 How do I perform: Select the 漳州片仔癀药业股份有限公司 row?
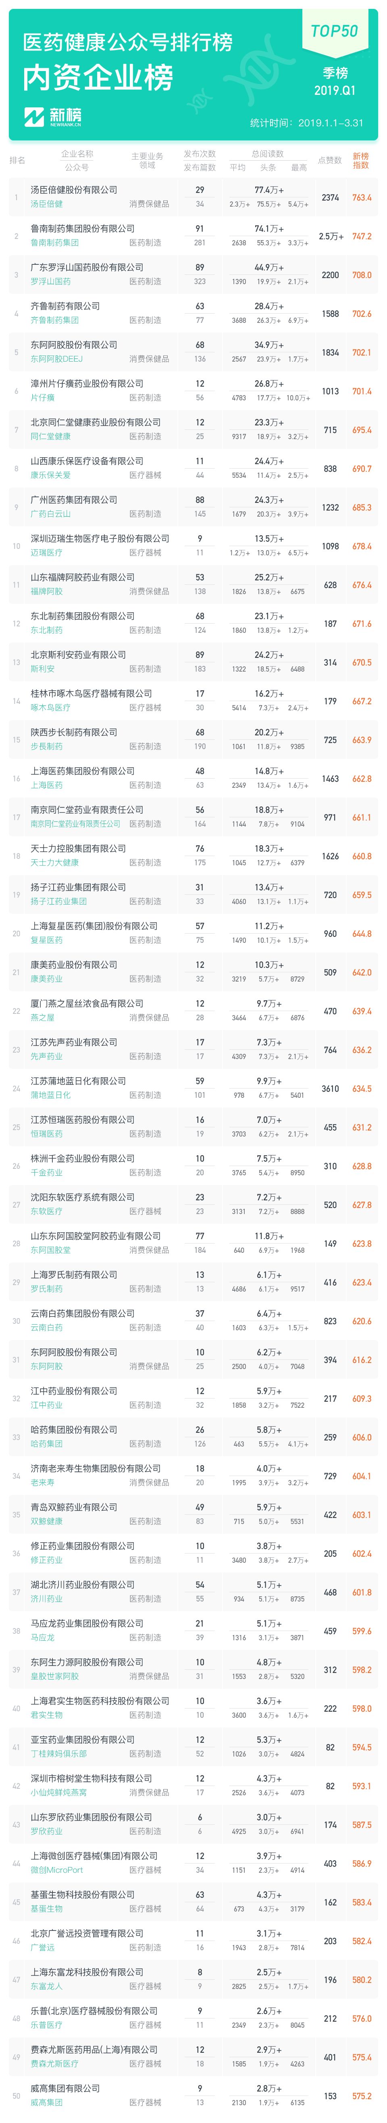pos(193,391)
